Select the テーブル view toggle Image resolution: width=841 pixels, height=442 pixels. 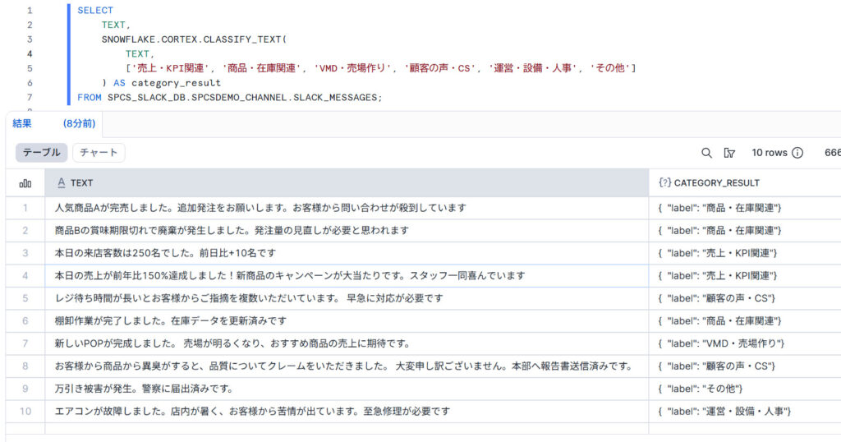[41, 153]
